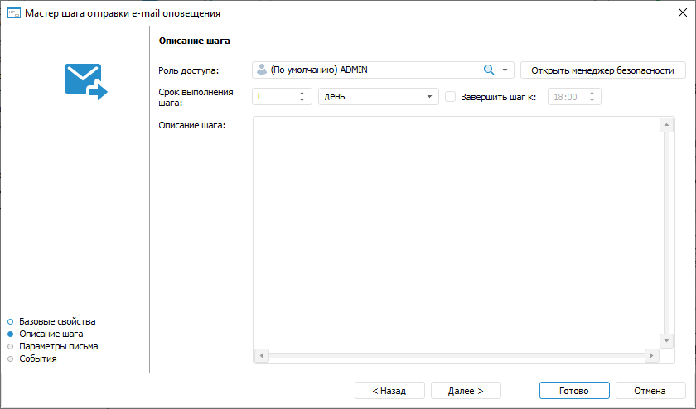Viewport: 696px width, 409px height.
Task: Expand the access role dropdown arrow
Action: [x=505, y=70]
